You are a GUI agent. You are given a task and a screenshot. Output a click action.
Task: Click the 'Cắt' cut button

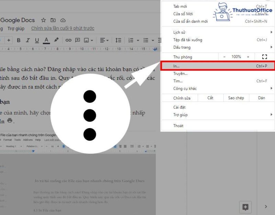tap(210, 98)
